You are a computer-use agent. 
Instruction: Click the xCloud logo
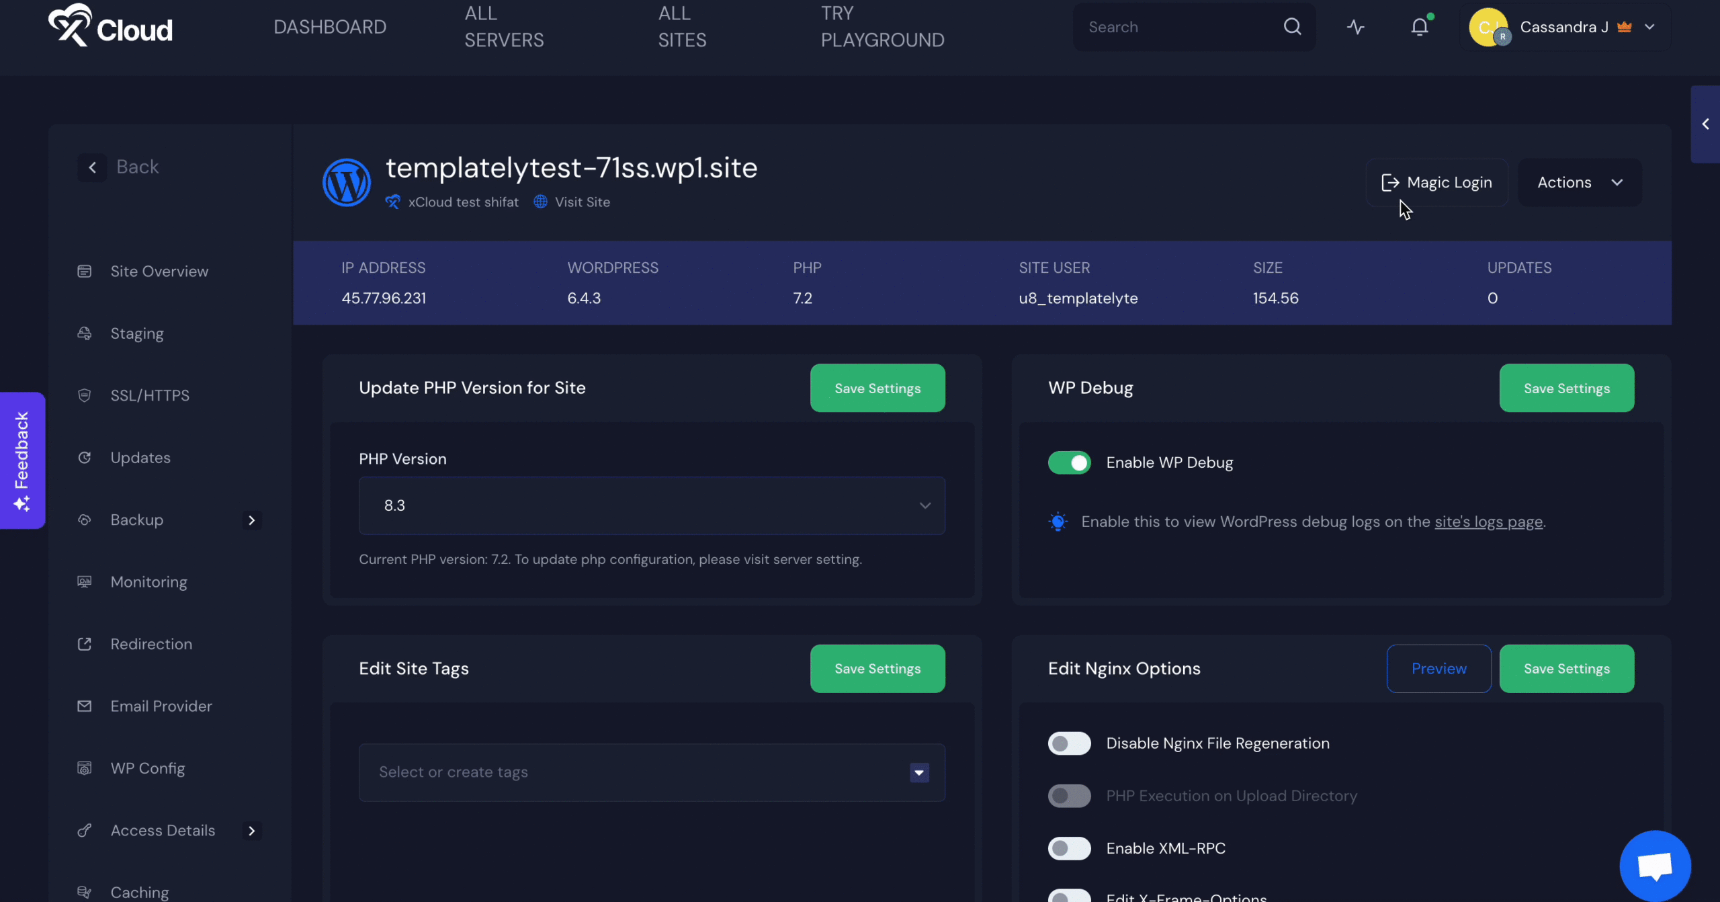(x=111, y=27)
